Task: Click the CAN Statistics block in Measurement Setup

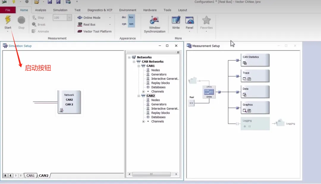Action: (x=255, y=60)
